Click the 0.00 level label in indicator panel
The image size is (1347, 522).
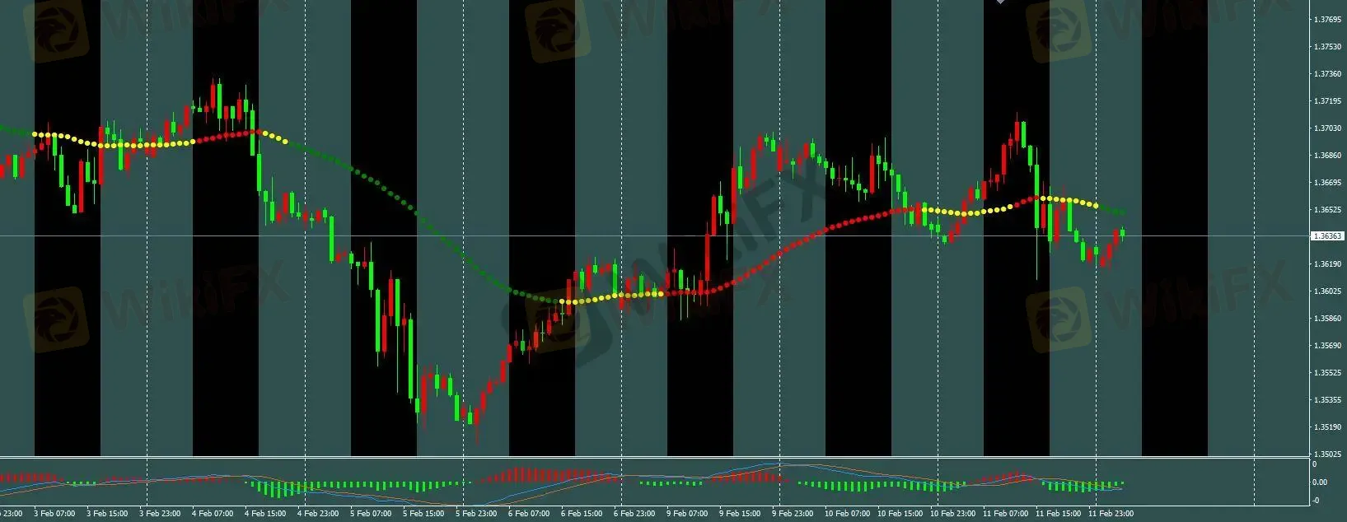tap(1319, 482)
